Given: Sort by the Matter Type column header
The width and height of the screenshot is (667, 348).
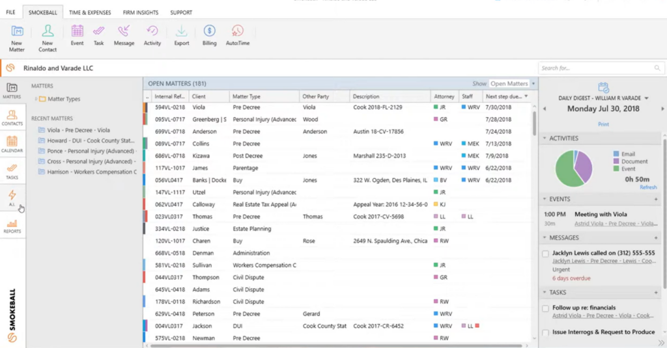Looking at the screenshot, I should 264,96.
